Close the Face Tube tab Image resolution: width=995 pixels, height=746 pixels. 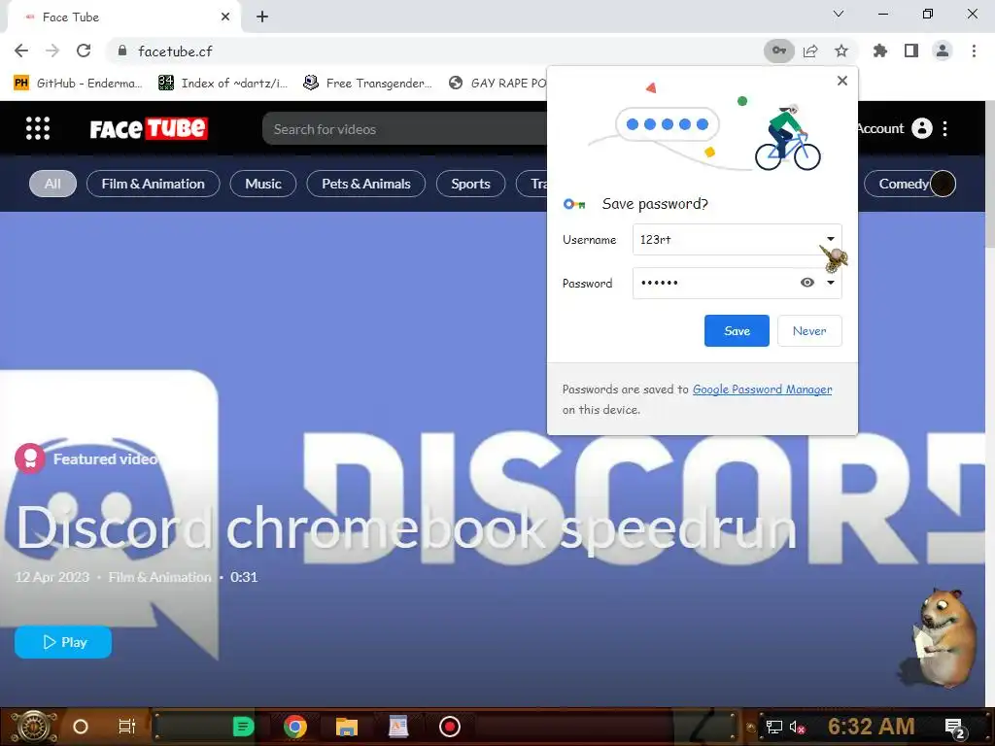225,17
